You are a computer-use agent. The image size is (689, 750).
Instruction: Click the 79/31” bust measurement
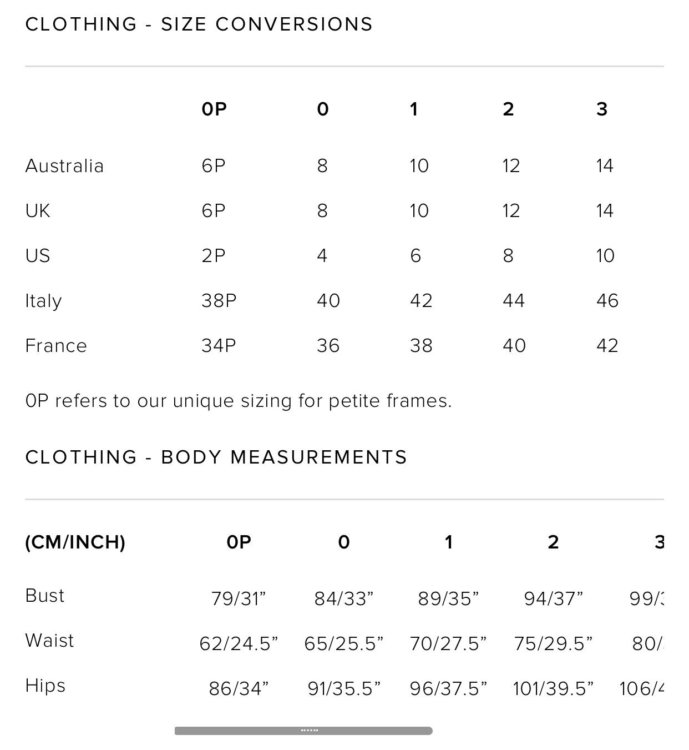[239, 599]
